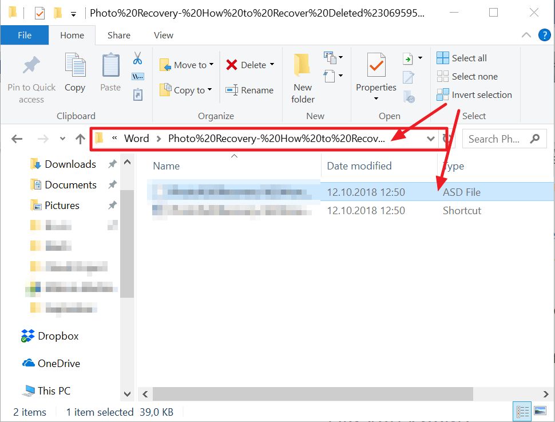Click the Rename button
The image size is (555, 422).
tap(249, 90)
